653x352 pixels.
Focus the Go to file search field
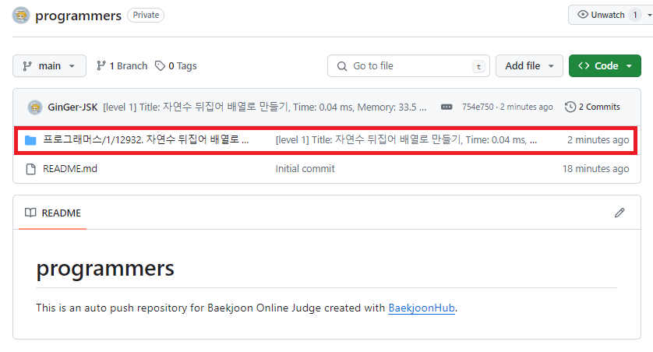coord(408,65)
